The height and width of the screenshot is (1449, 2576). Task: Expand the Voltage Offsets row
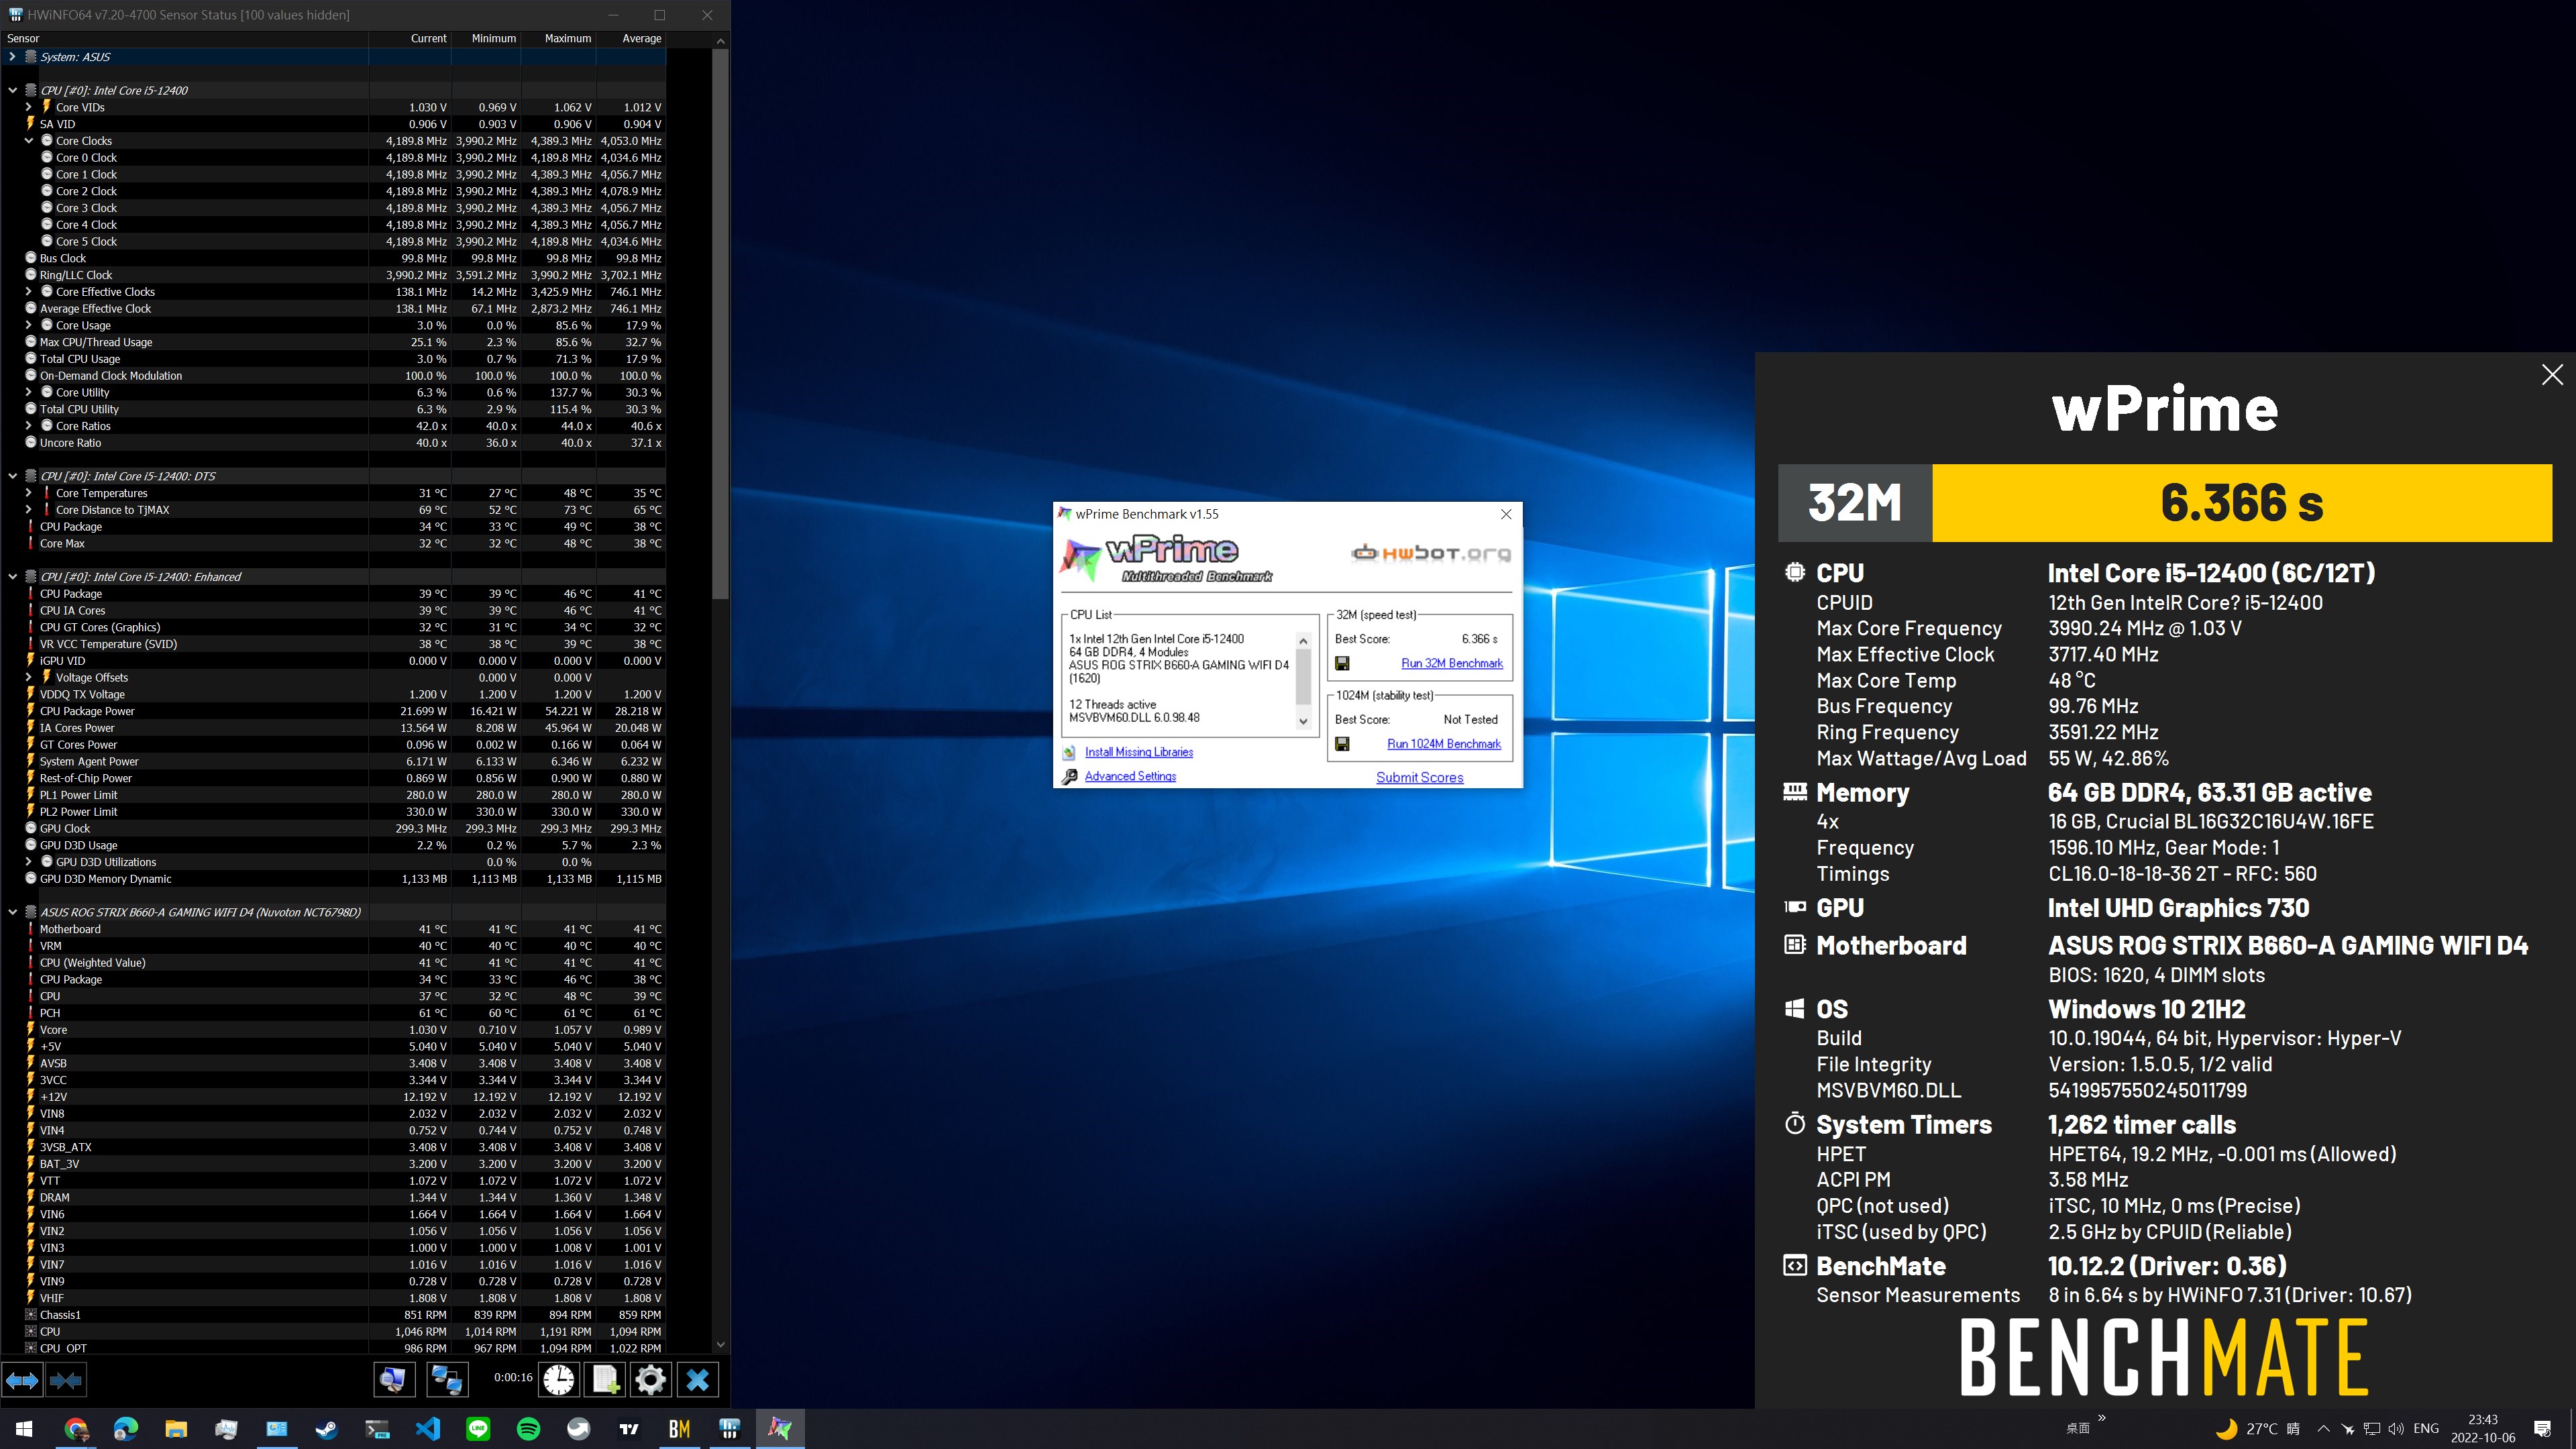point(28,677)
